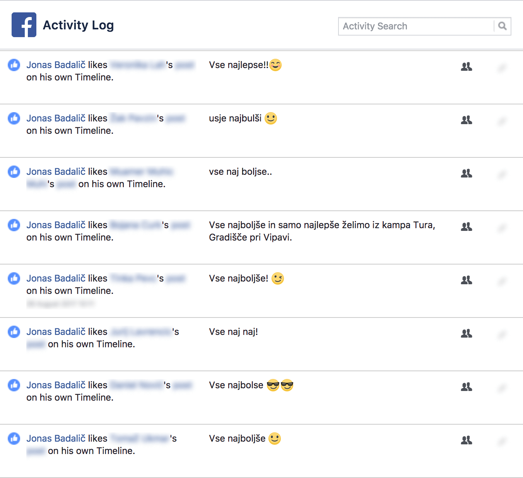Open friends audience icon for 'Vse najlepse!!' row
Screen dimensions: 523x478
(x=467, y=67)
